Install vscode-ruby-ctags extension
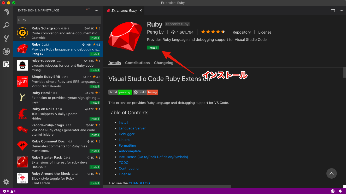Image resolution: width=346 pixels, height=194 pixels. [x=95, y=135]
